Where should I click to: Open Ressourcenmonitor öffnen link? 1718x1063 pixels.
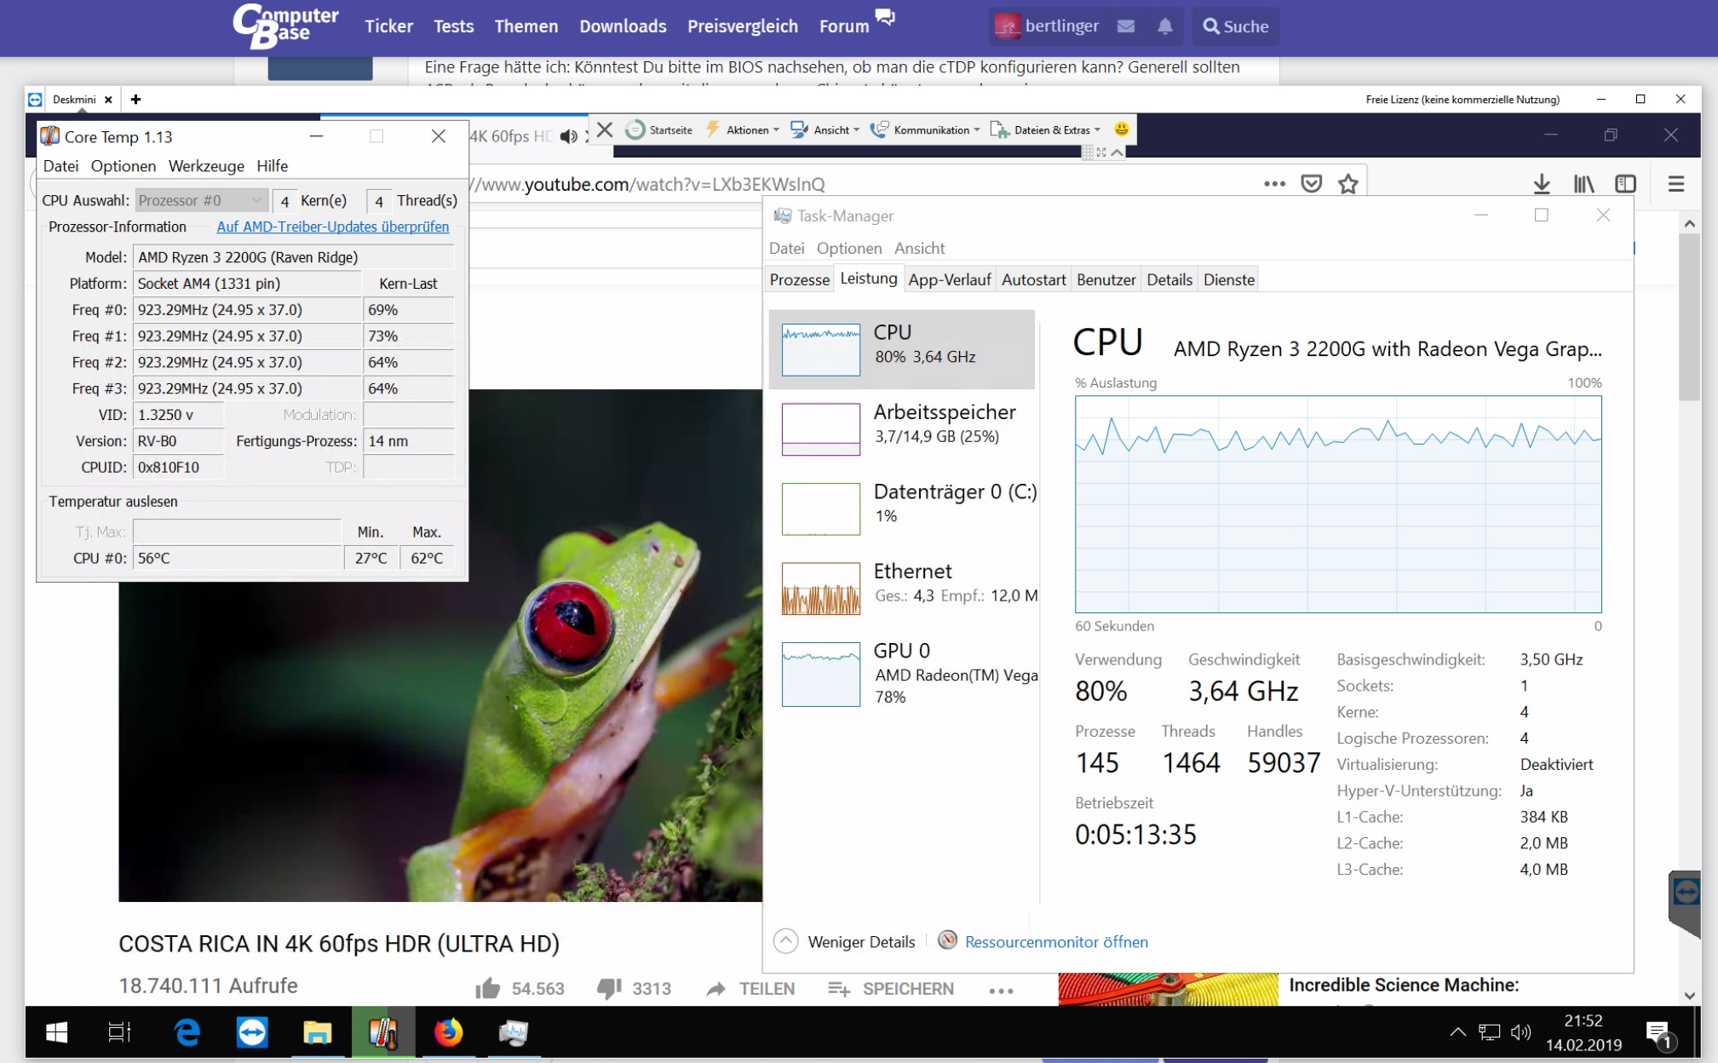[1055, 942]
